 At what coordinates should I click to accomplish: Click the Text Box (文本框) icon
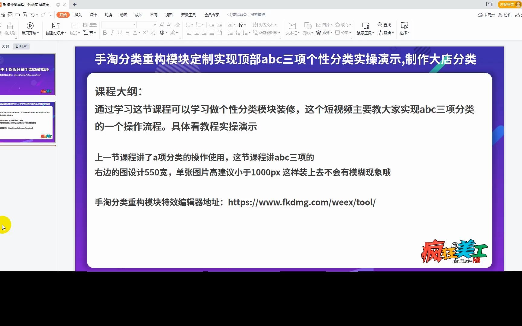pyautogui.click(x=292, y=26)
